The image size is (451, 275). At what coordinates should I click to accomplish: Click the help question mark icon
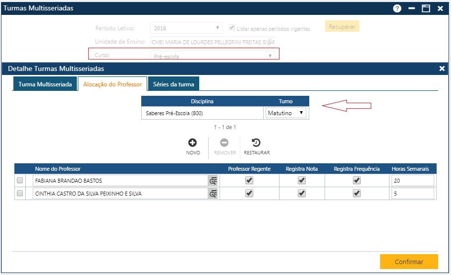click(397, 8)
